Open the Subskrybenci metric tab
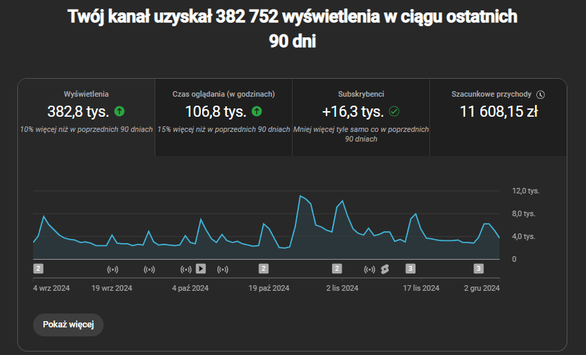586x355 pixels. pyautogui.click(x=361, y=117)
